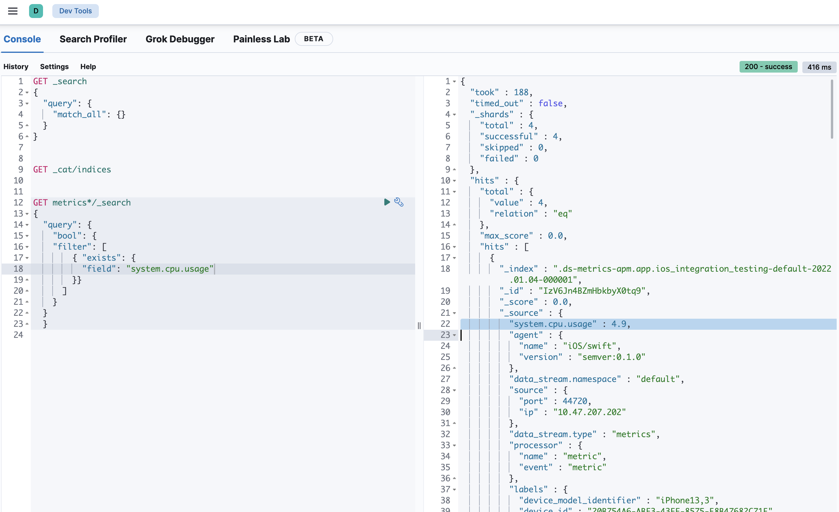
Task: Switch to the Search Profiler tab
Action: (93, 39)
